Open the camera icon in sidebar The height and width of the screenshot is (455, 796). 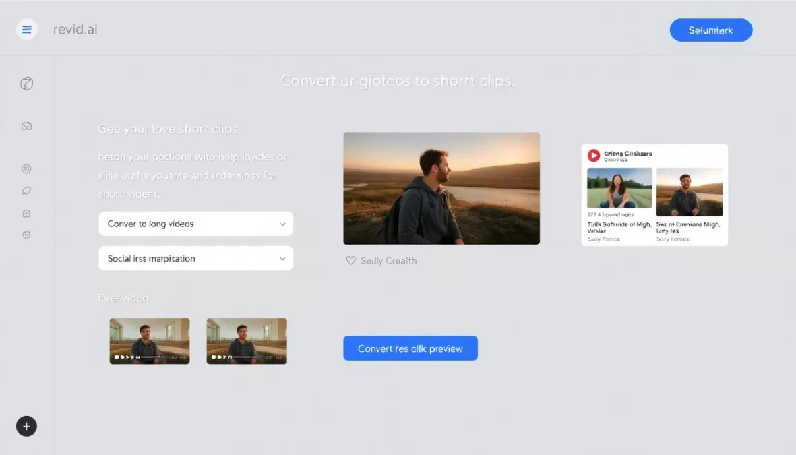26,126
